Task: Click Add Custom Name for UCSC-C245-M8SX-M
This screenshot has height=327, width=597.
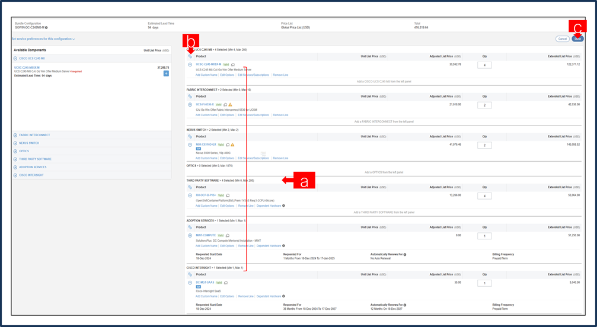Action: coord(206,75)
